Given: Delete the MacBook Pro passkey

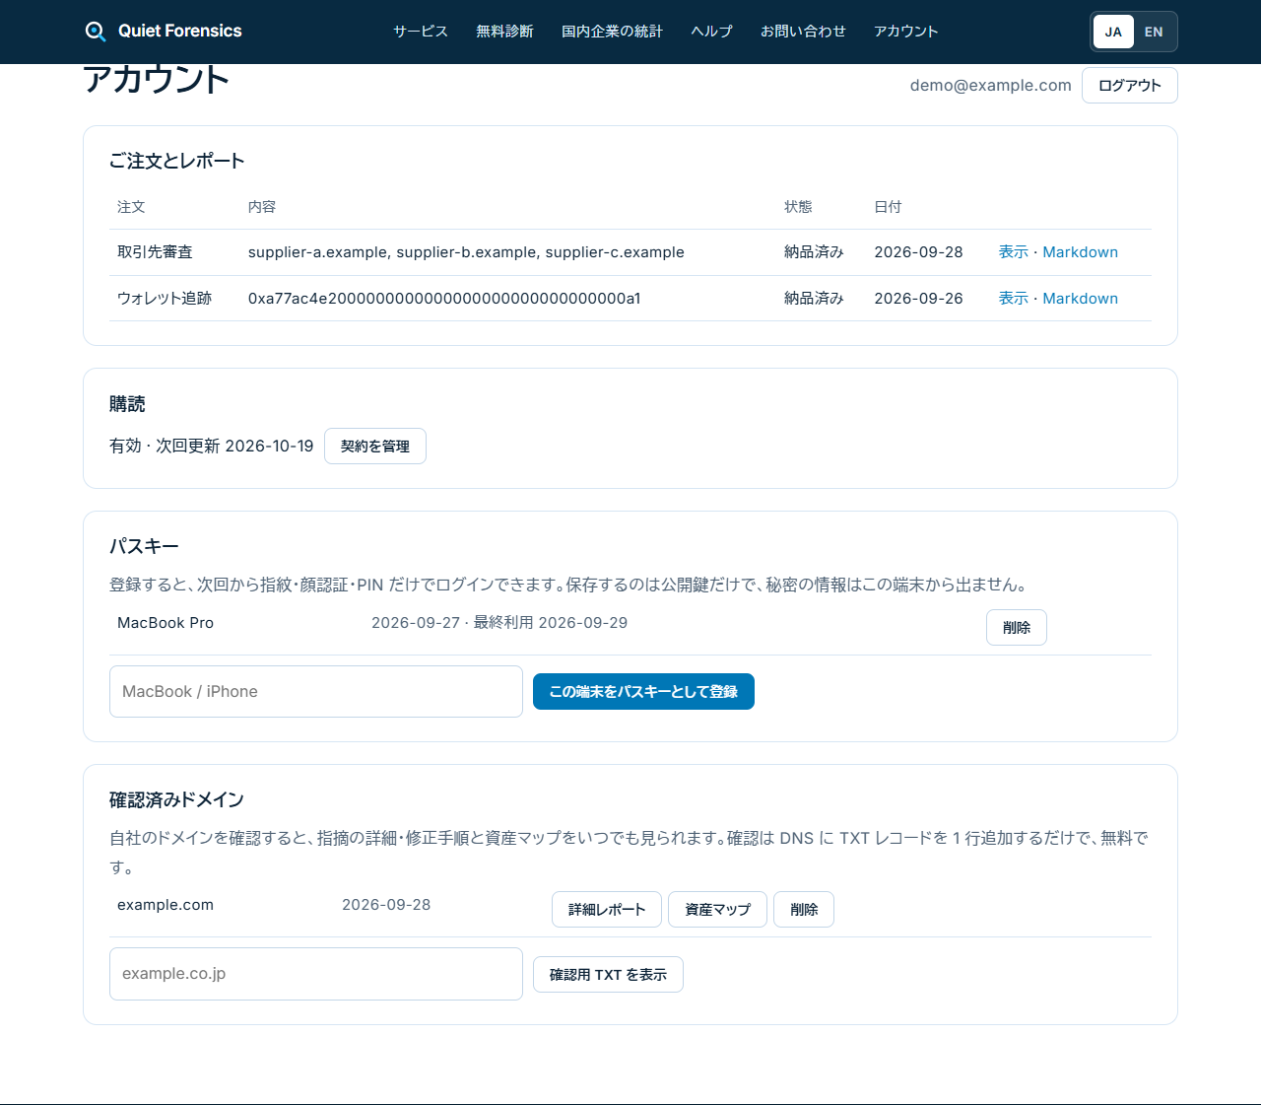Looking at the screenshot, I should (x=1017, y=628).
